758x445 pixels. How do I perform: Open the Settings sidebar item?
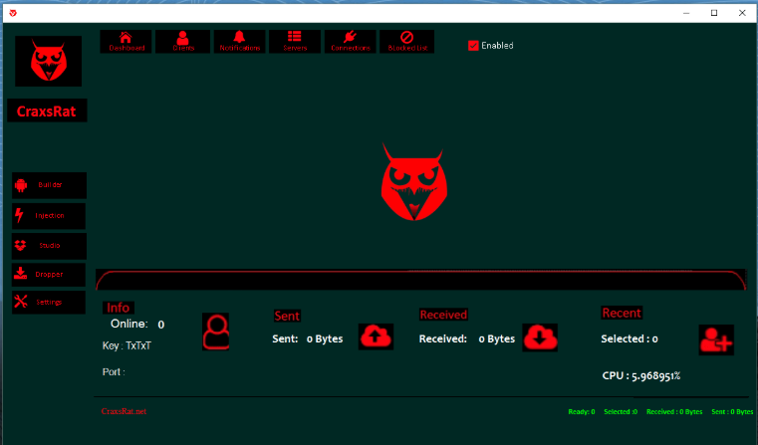(x=49, y=302)
